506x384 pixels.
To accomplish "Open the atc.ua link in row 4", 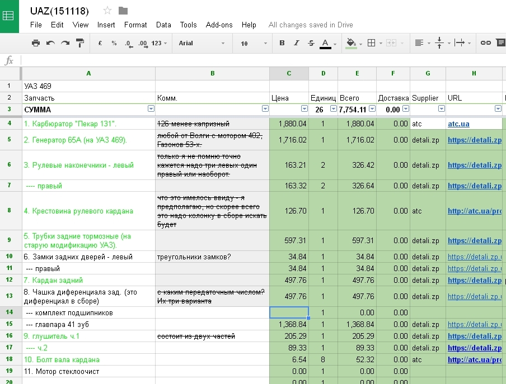I will click(458, 124).
